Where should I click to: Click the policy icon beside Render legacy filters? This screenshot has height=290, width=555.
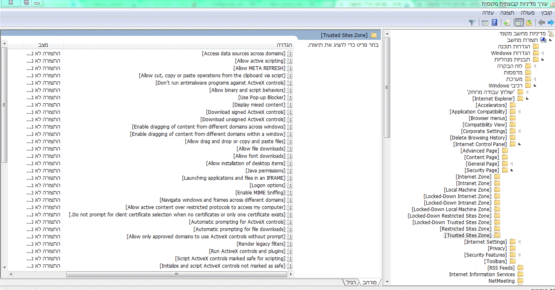tap(290, 244)
